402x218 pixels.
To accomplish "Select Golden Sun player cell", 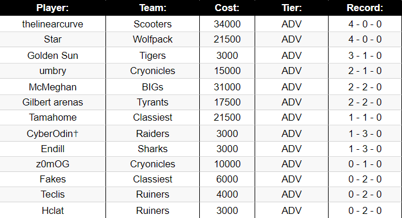I will tap(52, 55).
